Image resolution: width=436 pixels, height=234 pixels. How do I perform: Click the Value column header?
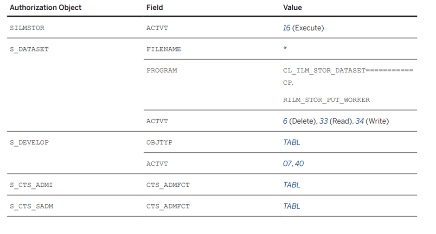[292, 7]
